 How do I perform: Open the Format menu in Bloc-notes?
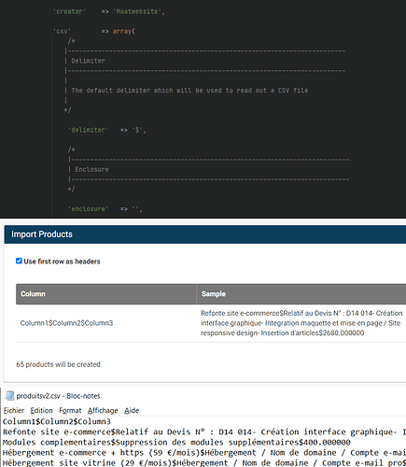70,410
